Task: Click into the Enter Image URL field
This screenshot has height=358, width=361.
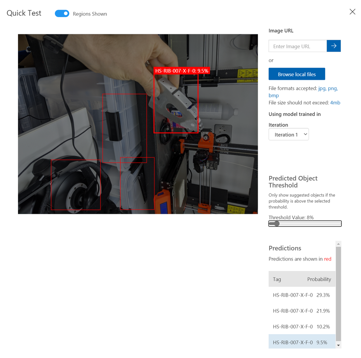Action: coord(297,46)
